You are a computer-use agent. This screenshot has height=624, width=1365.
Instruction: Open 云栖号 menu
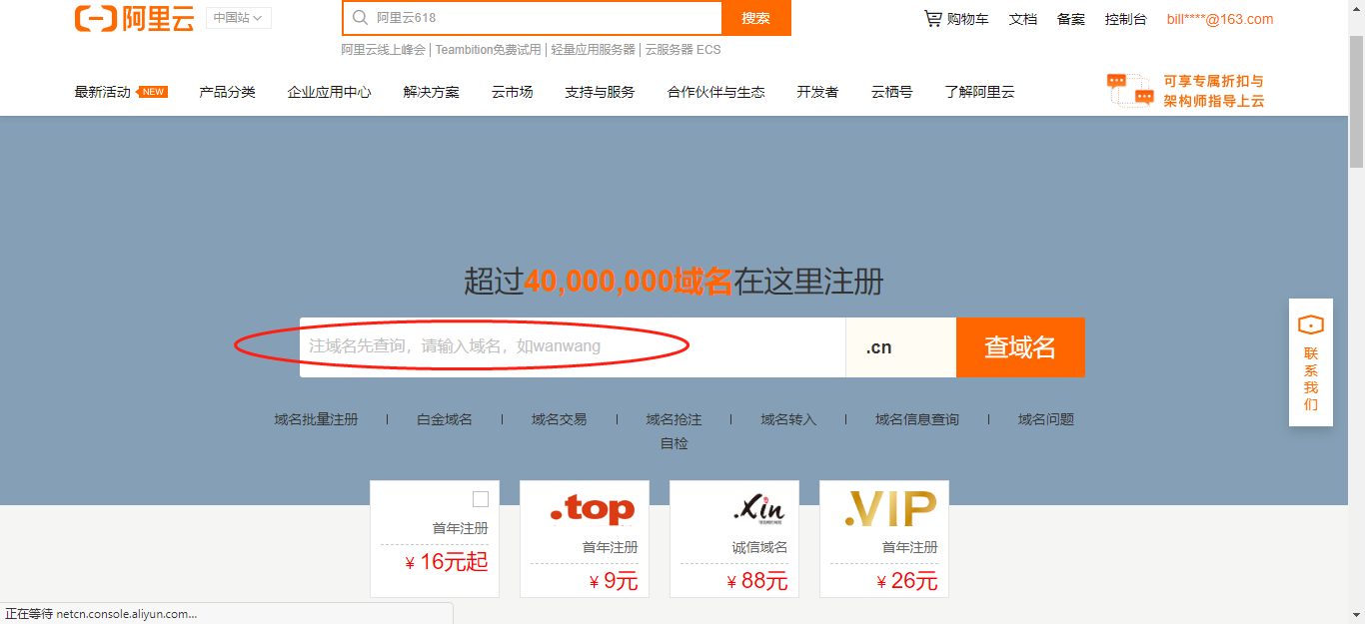point(891,92)
